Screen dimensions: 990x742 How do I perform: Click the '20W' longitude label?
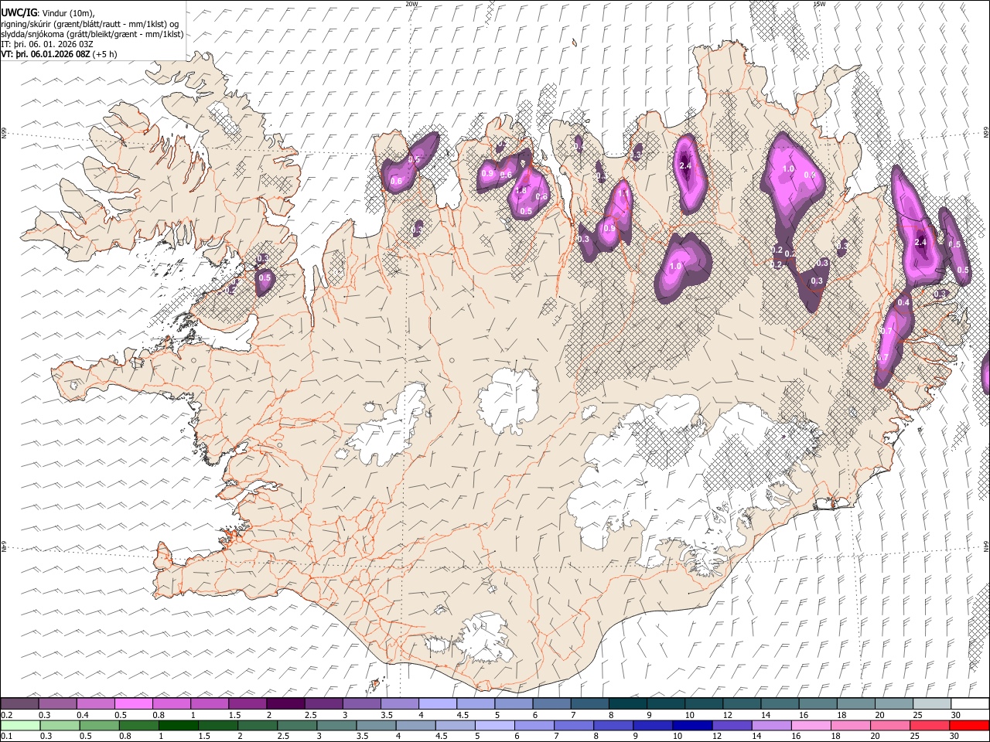411,4
